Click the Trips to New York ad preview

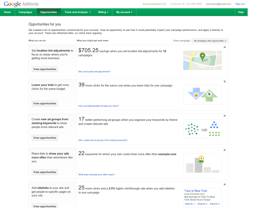pos(202,197)
